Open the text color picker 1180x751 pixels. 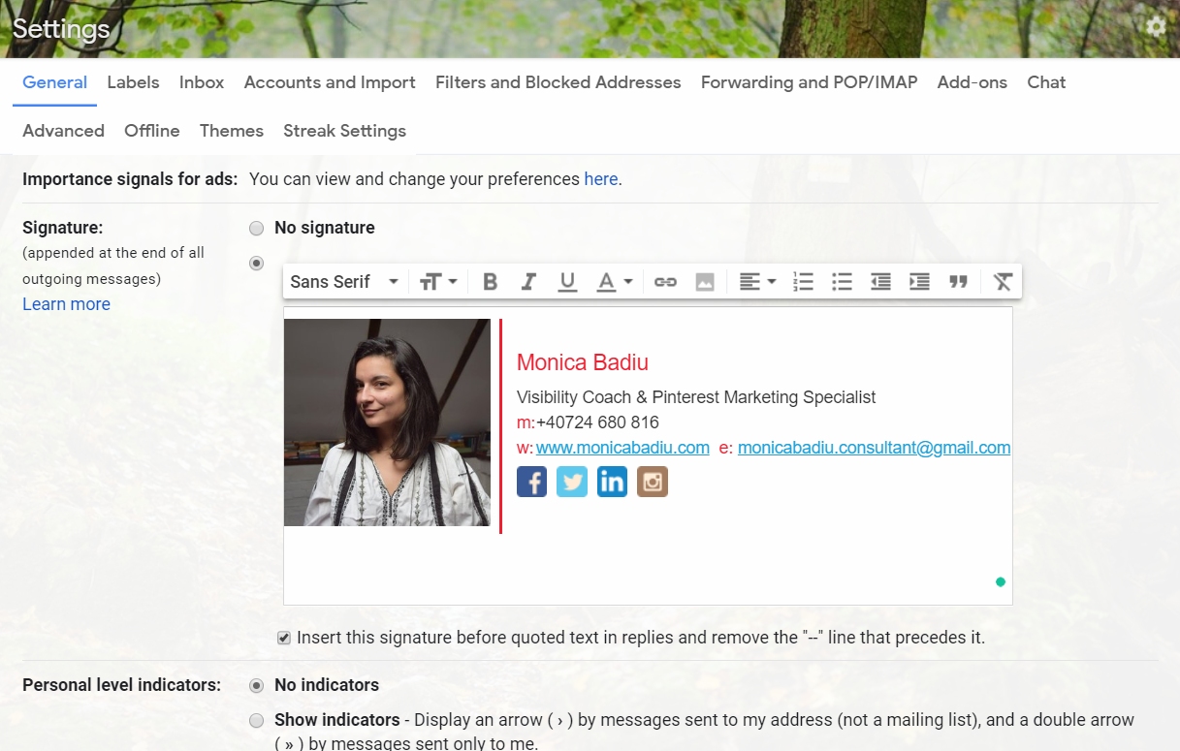pyautogui.click(x=614, y=282)
